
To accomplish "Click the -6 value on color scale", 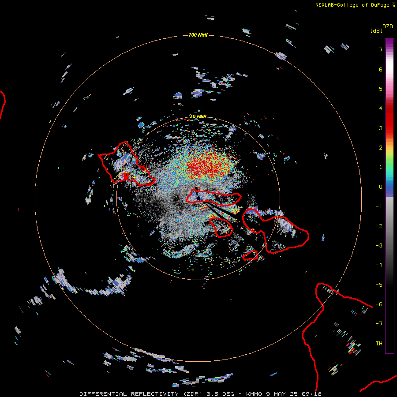I will coord(379,304).
